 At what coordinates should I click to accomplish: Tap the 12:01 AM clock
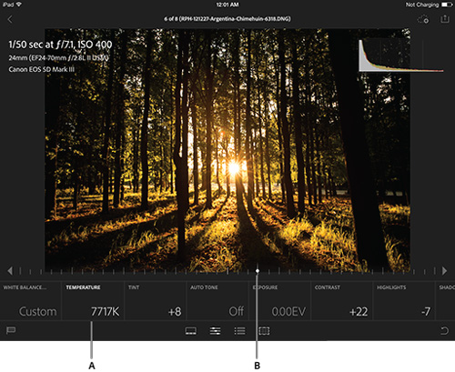click(227, 5)
